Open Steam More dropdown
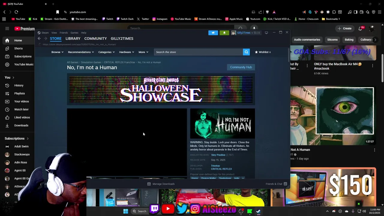Screen dimensions: 384x216 click(x=143, y=52)
